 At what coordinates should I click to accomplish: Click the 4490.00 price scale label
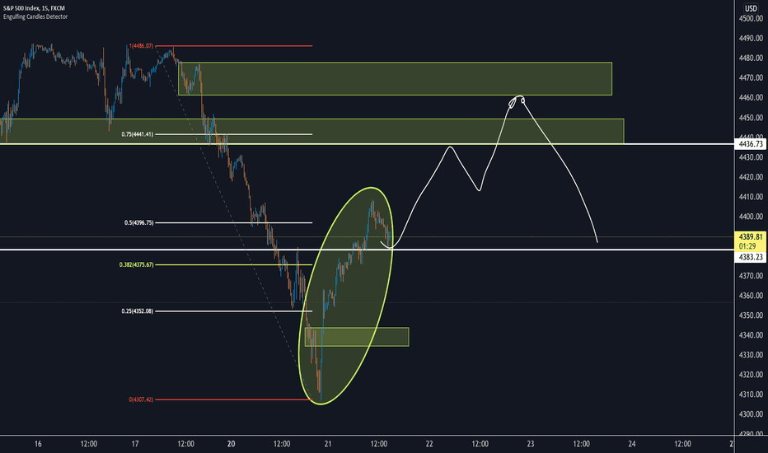point(751,38)
